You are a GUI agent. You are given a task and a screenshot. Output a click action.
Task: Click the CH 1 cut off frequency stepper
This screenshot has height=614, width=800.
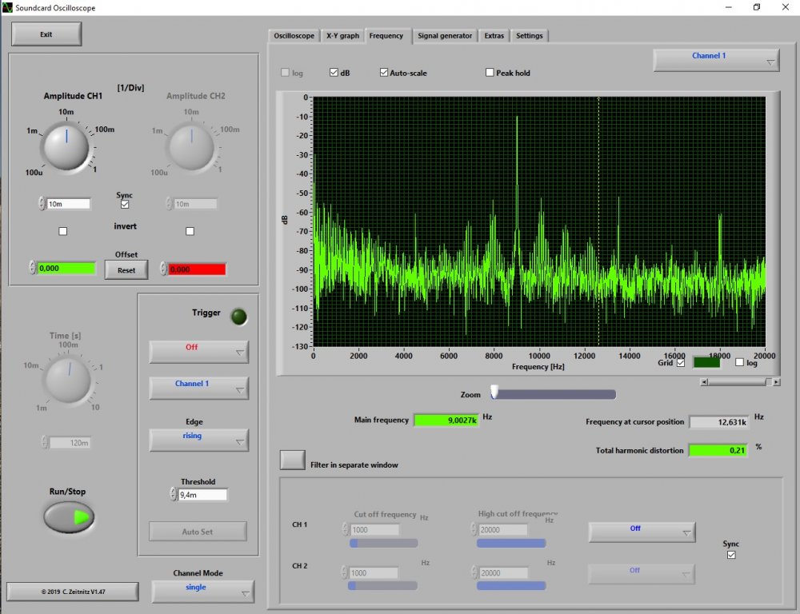point(346,529)
